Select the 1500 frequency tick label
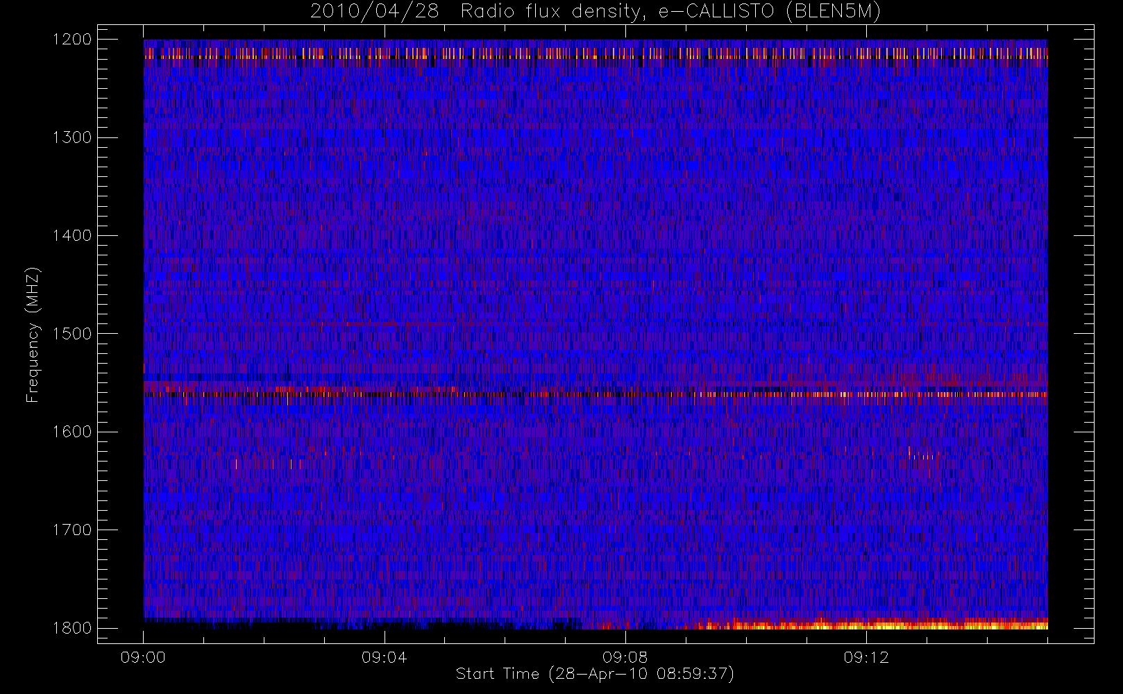Screen dimensions: 1123x694 point(72,333)
